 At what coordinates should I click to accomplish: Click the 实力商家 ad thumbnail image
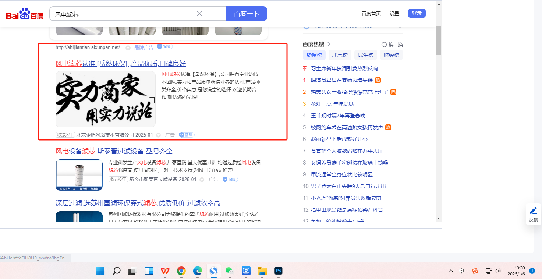point(105,99)
